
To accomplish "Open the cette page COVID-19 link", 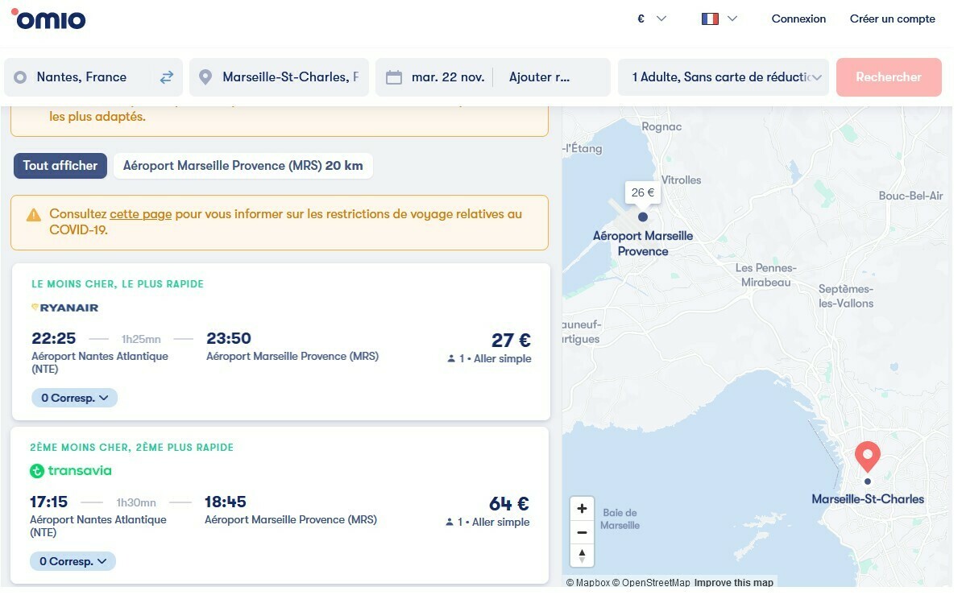I will (x=140, y=214).
